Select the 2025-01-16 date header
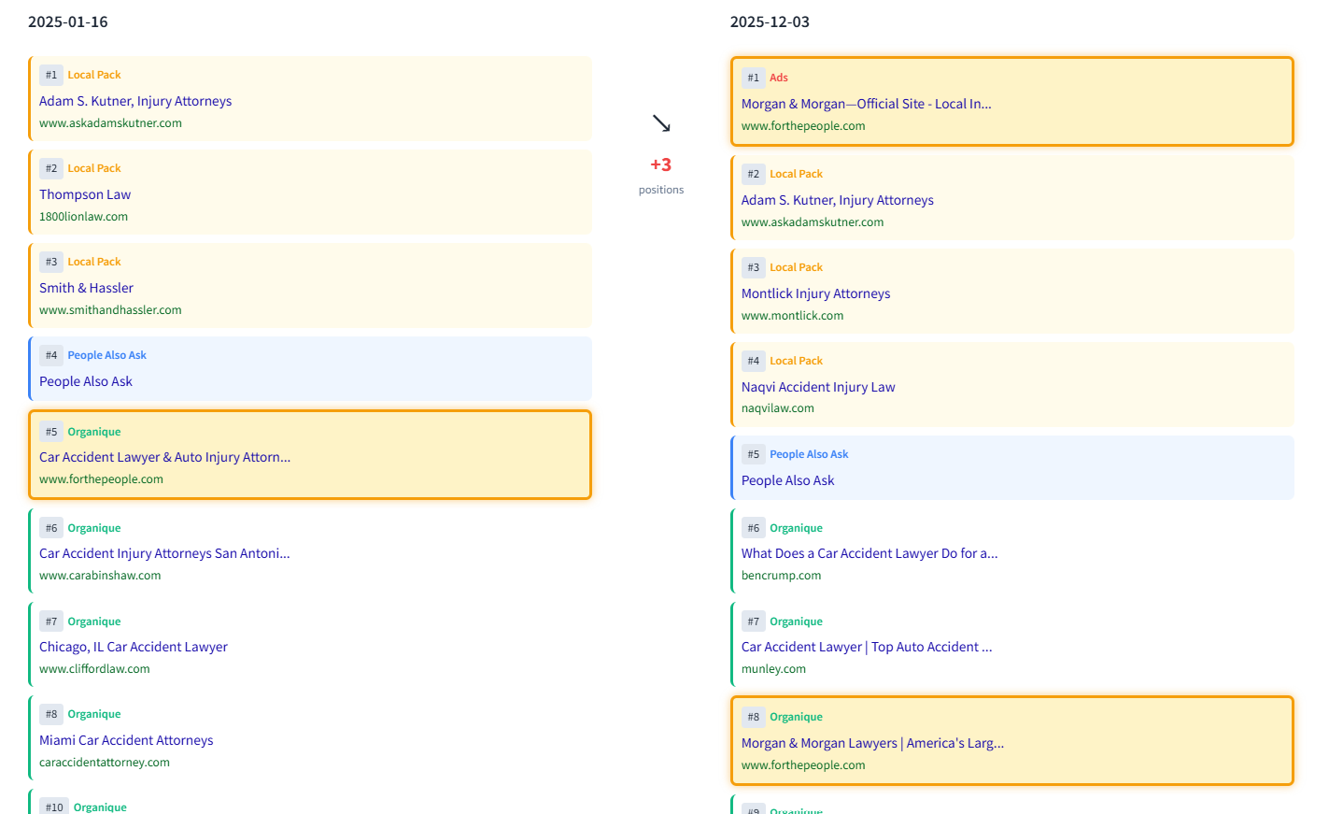This screenshot has width=1343, height=814. click(x=68, y=21)
